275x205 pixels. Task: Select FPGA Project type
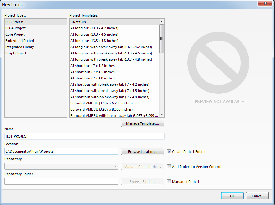click(x=15, y=28)
